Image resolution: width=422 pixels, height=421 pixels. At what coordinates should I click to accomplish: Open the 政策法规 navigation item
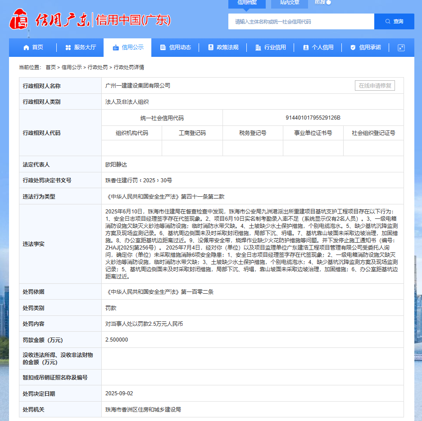point(223,47)
